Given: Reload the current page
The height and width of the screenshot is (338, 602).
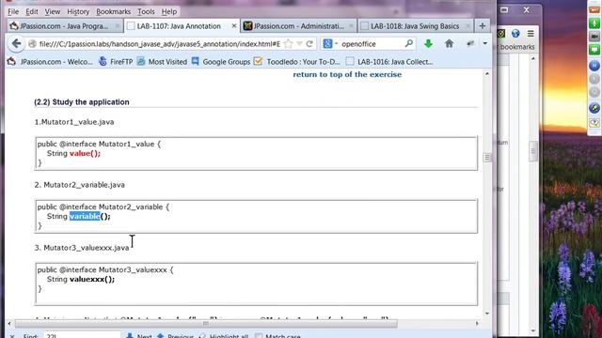Looking at the screenshot, I should [309, 44].
